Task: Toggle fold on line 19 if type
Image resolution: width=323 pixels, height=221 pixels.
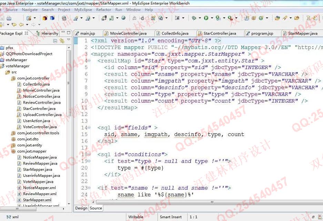Action: (x=89, y=161)
